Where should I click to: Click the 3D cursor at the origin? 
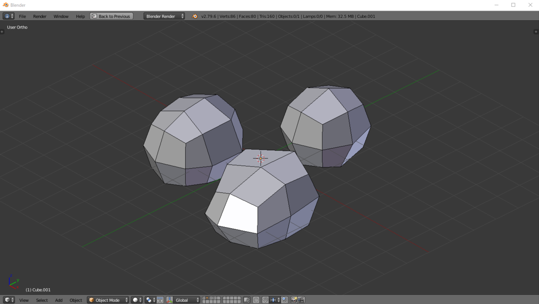[260, 158]
